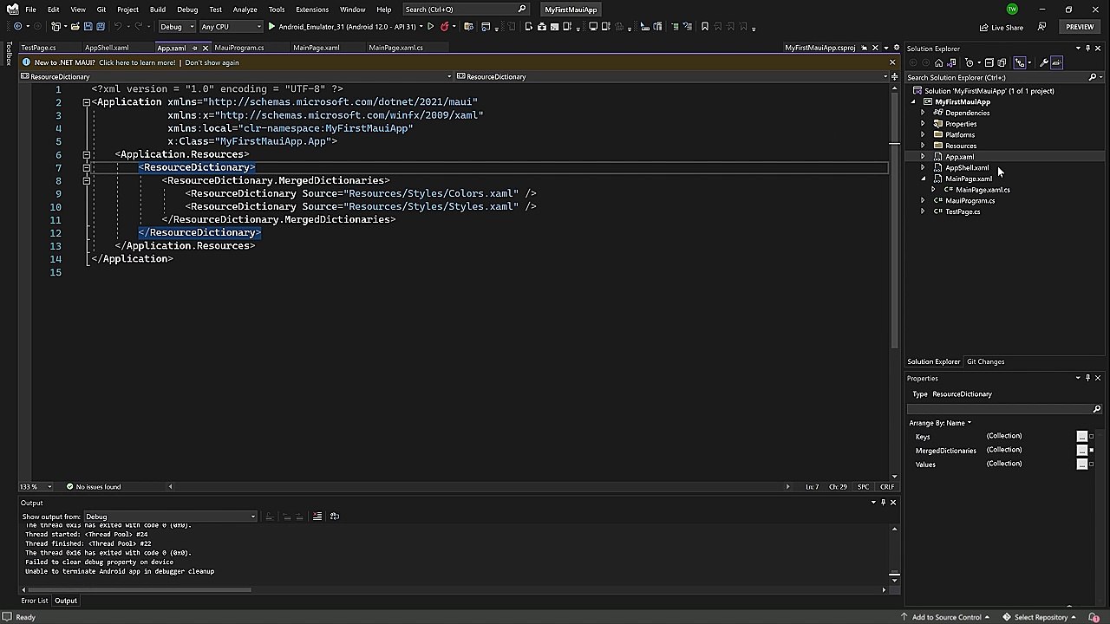Click the New Item toolbar icon
The width and height of the screenshot is (1110, 624).
tap(56, 27)
